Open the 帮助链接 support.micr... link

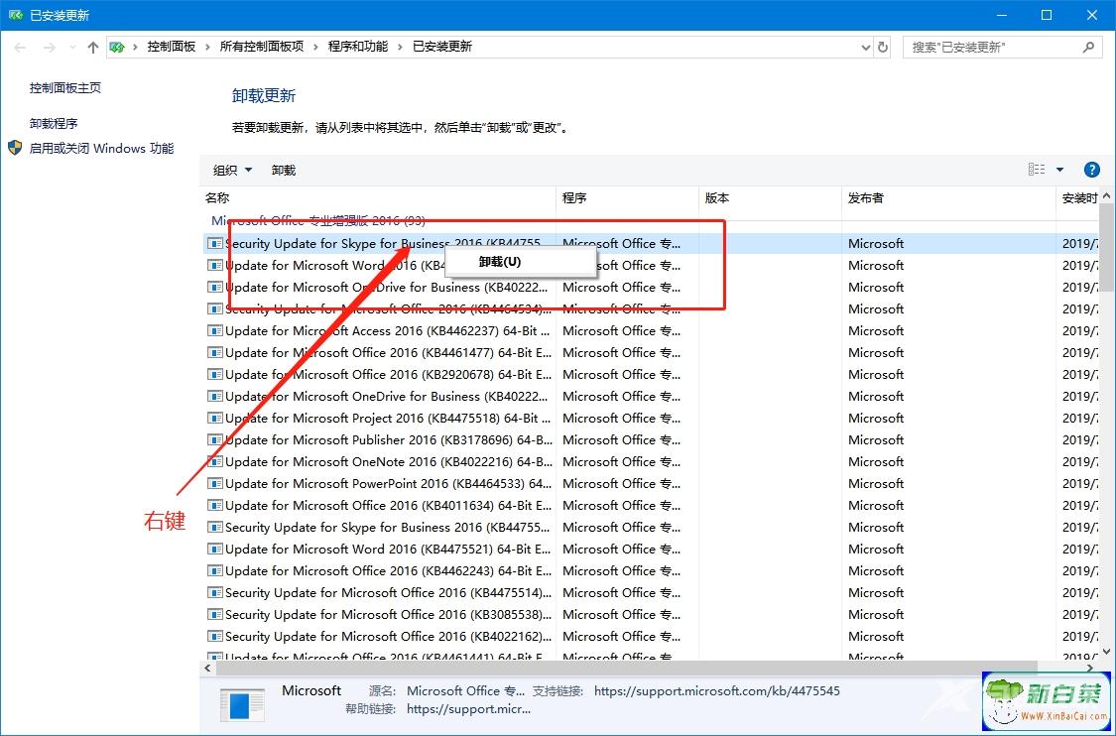(468, 709)
